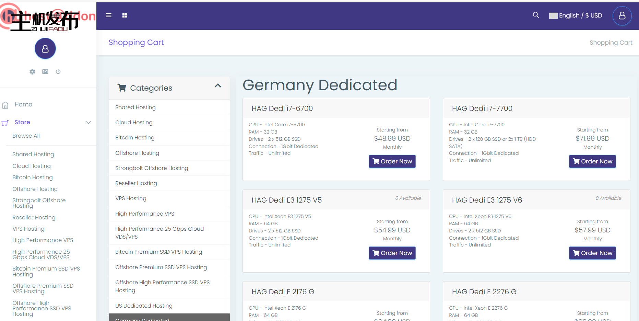Click the hamburger menu icon in top bar
The width and height of the screenshot is (639, 321).
(108, 15)
